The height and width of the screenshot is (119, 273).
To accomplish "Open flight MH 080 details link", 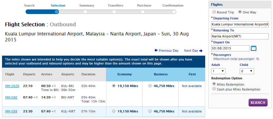I will pyautogui.click(x=11, y=97).
